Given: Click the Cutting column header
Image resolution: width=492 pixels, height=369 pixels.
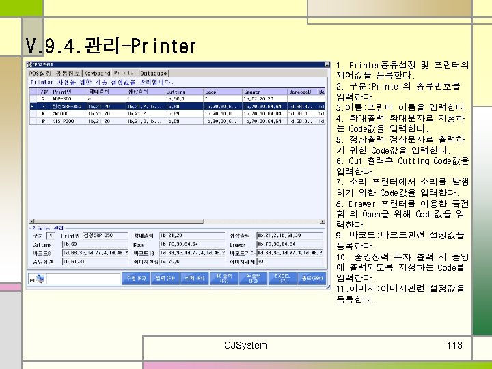Looking at the screenshot, I should coord(184,92).
